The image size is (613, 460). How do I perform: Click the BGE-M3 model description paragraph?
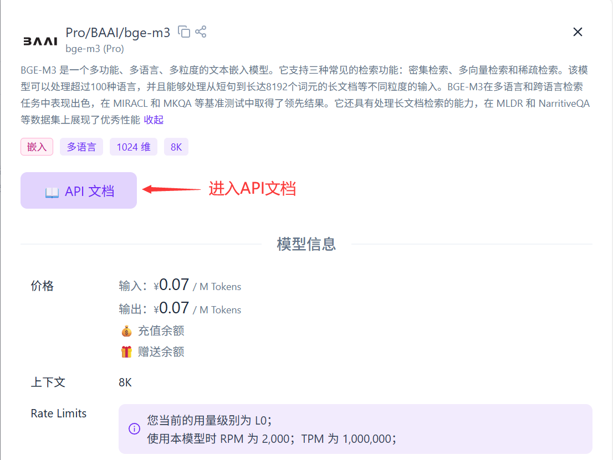tap(305, 95)
